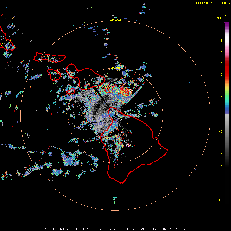Click the red band of the ZDR color bar
The image size is (231, 231).
click(x=227, y=69)
